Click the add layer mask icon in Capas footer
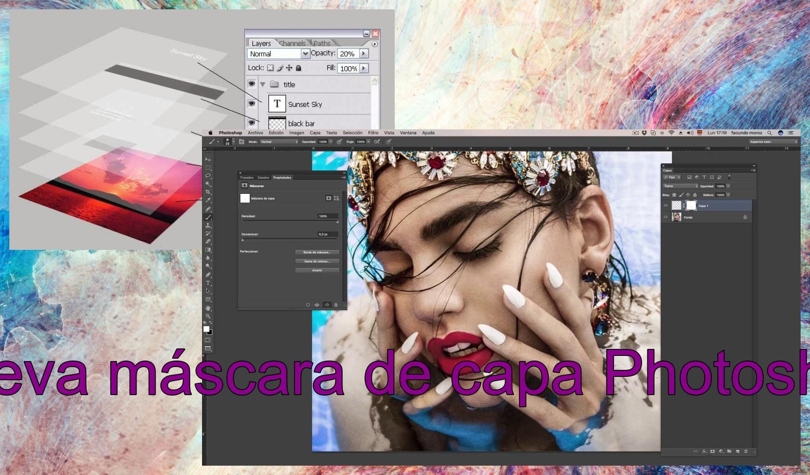Screen dimensions: 810x475 (x=712, y=451)
